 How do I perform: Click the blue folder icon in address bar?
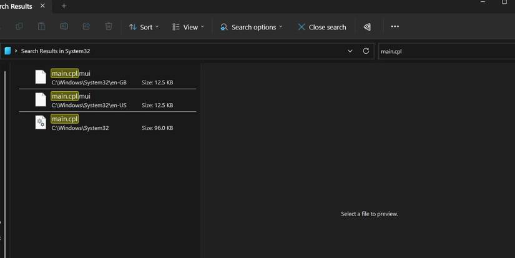pyautogui.click(x=7, y=51)
